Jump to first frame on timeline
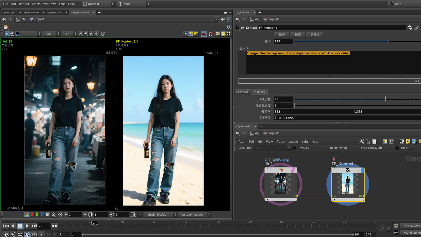Screen dimensions: 421x237 coord(6,226)
